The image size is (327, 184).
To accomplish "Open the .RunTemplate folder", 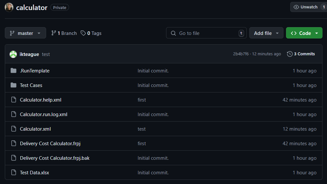I will pyautogui.click(x=35, y=71).
